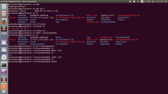Click the blue 123 directory output

pos(10,55)
